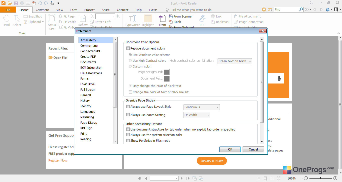
Task: Enable Always use Zoom Setting checkbox
Action: click(128, 115)
